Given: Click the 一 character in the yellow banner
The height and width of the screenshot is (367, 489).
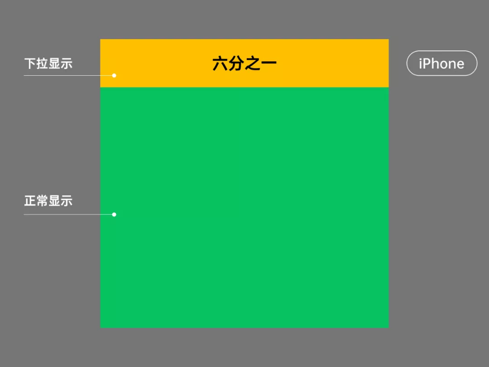Looking at the screenshot, I should click(268, 63).
